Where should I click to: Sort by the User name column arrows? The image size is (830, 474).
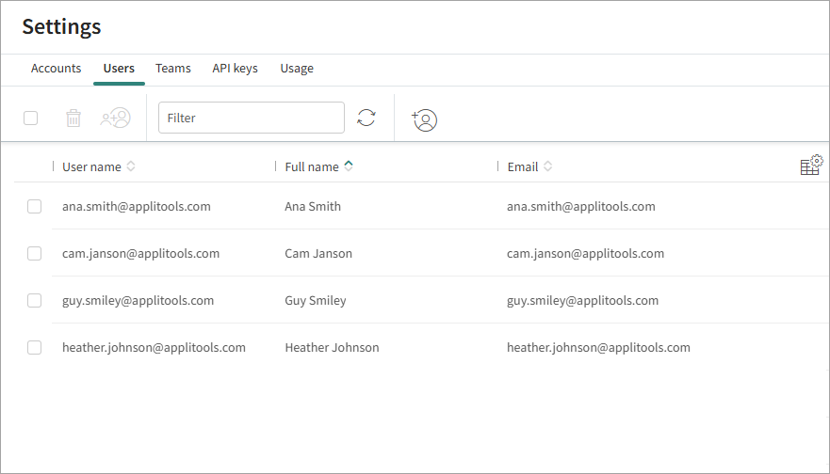pos(131,166)
